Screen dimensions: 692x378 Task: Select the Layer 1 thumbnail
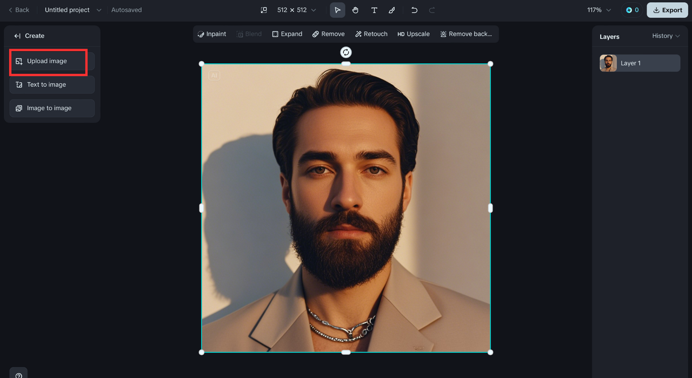coord(608,63)
